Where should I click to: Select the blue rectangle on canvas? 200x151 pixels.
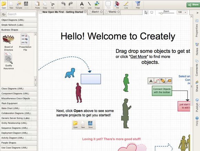(91, 79)
